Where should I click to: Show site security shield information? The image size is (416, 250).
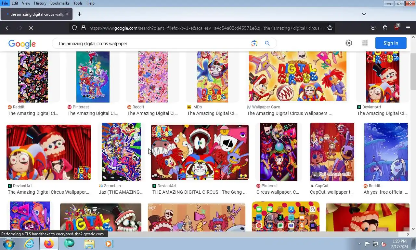tap(74, 28)
